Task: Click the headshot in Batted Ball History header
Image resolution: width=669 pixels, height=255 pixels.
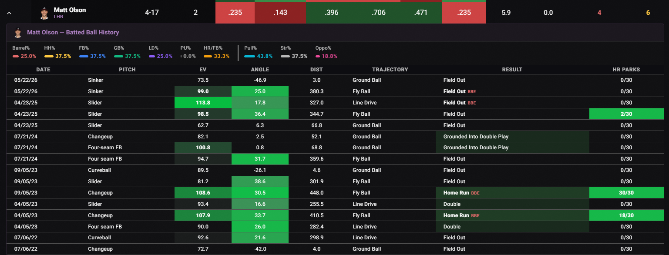Action: pos(18,32)
